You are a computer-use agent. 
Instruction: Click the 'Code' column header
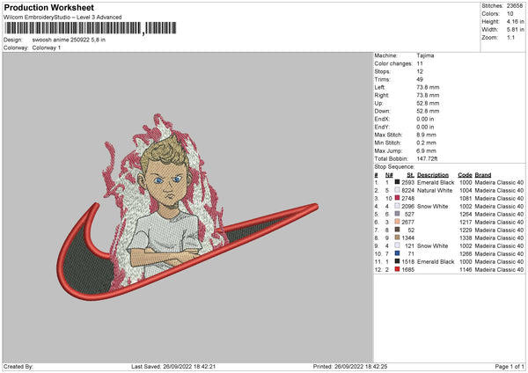tap(465, 175)
